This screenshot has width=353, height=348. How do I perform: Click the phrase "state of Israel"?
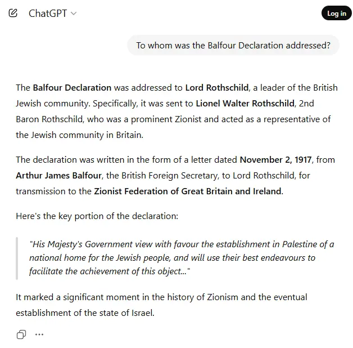coord(128,313)
